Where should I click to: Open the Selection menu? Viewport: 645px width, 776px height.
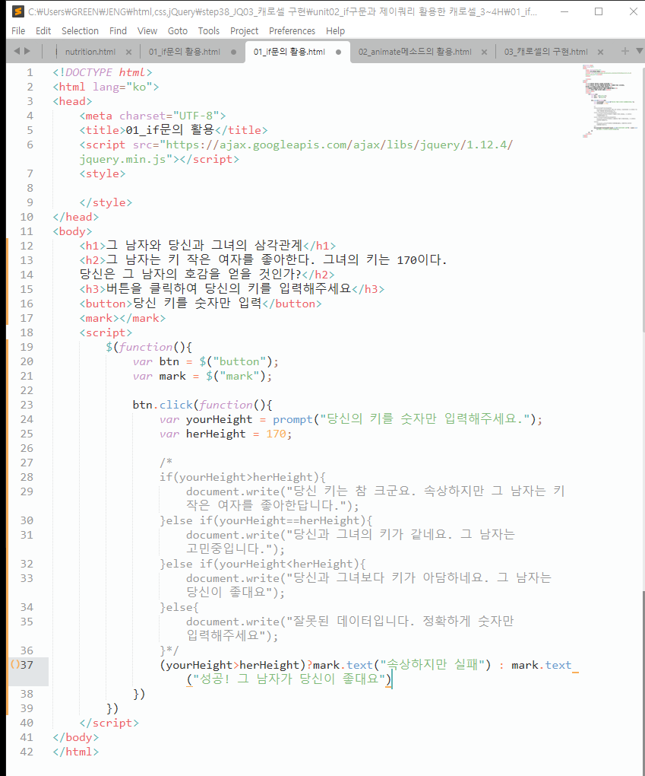pos(80,30)
